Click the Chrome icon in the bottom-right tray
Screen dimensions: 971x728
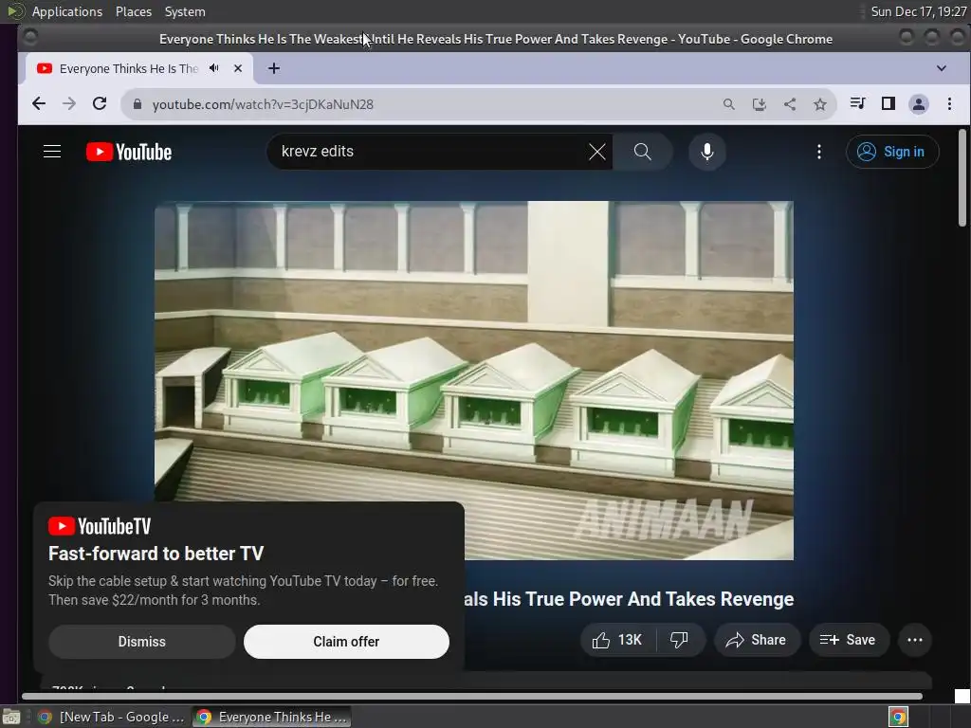point(898,717)
